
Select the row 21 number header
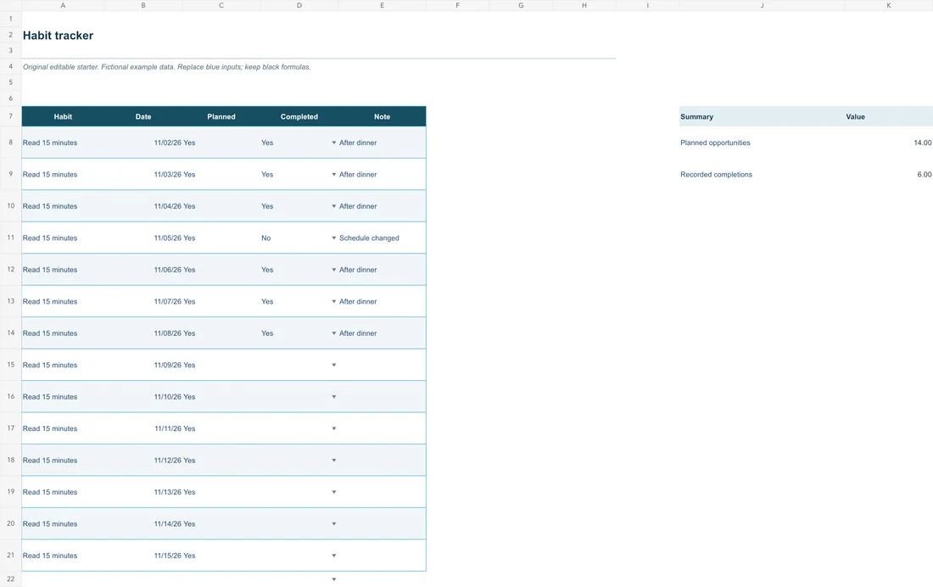click(11, 555)
